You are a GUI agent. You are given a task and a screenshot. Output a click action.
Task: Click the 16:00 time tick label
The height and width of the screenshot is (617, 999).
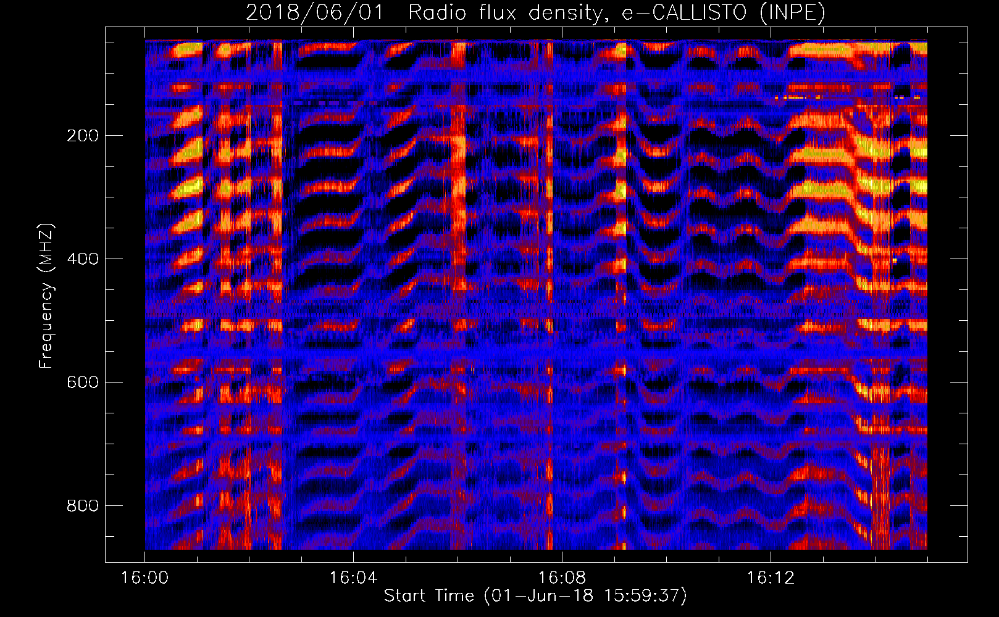144,578
